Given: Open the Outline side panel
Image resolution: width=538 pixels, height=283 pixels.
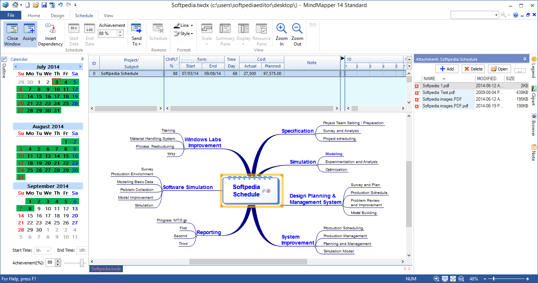Looking at the screenshot, I should (x=4, y=67).
